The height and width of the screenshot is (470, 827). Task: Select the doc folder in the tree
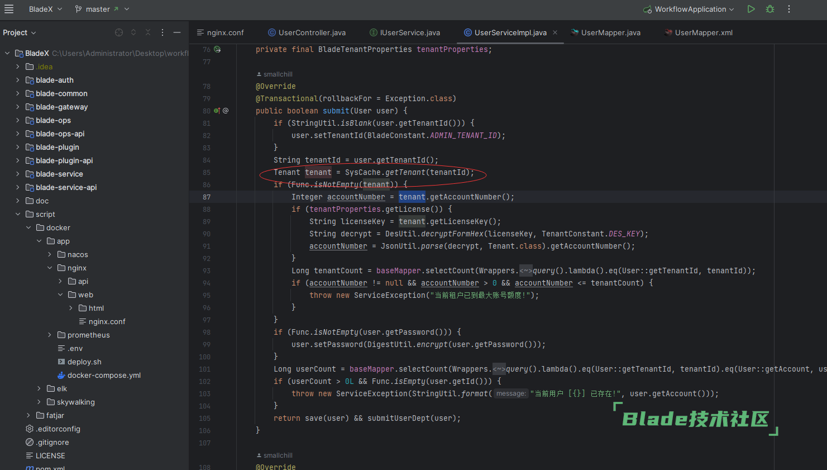pos(37,201)
